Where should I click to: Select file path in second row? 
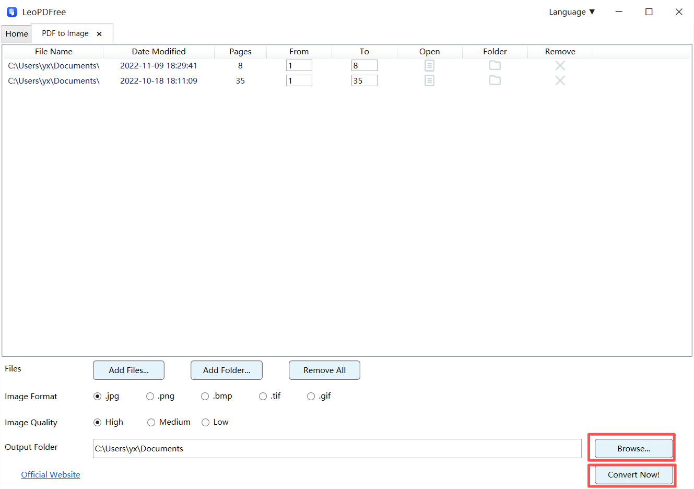click(x=54, y=81)
